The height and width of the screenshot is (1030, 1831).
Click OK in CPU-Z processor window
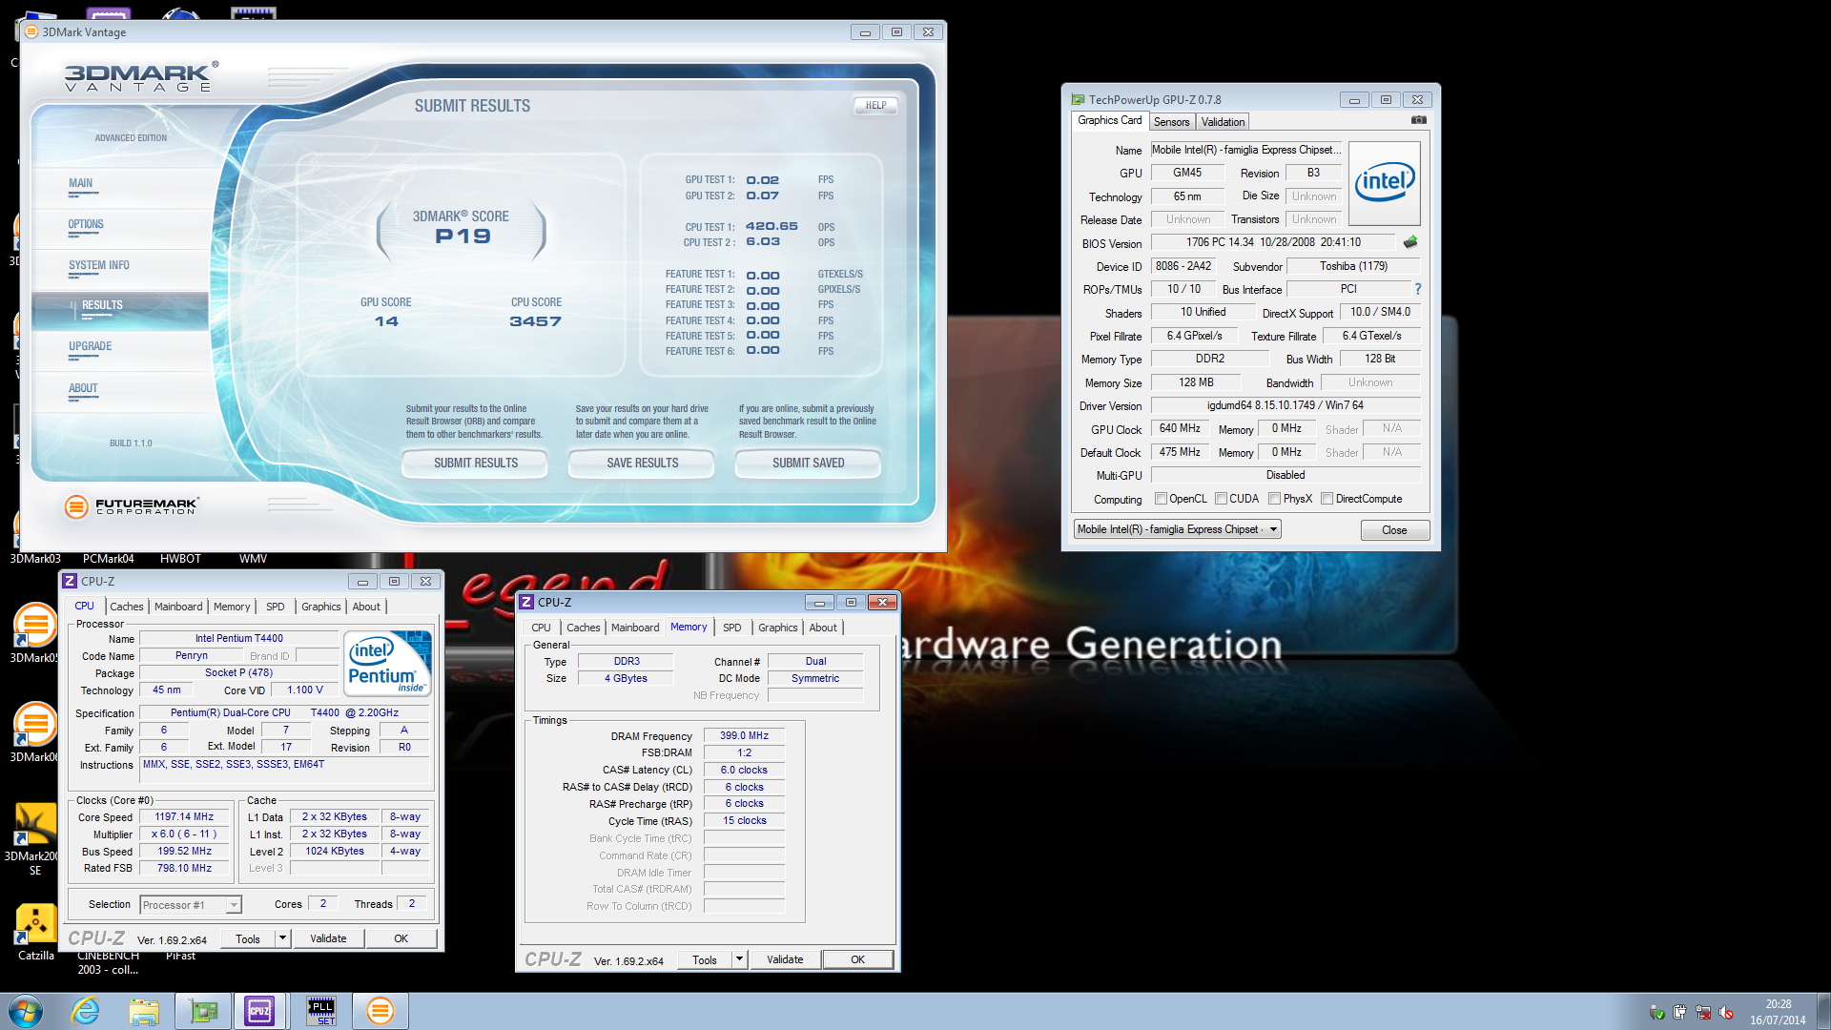(401, 938)
